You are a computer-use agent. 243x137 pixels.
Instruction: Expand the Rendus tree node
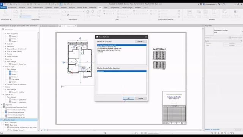[x=5, y=54]
